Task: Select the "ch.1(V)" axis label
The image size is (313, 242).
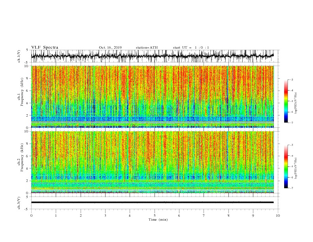Action: [19, 56]
